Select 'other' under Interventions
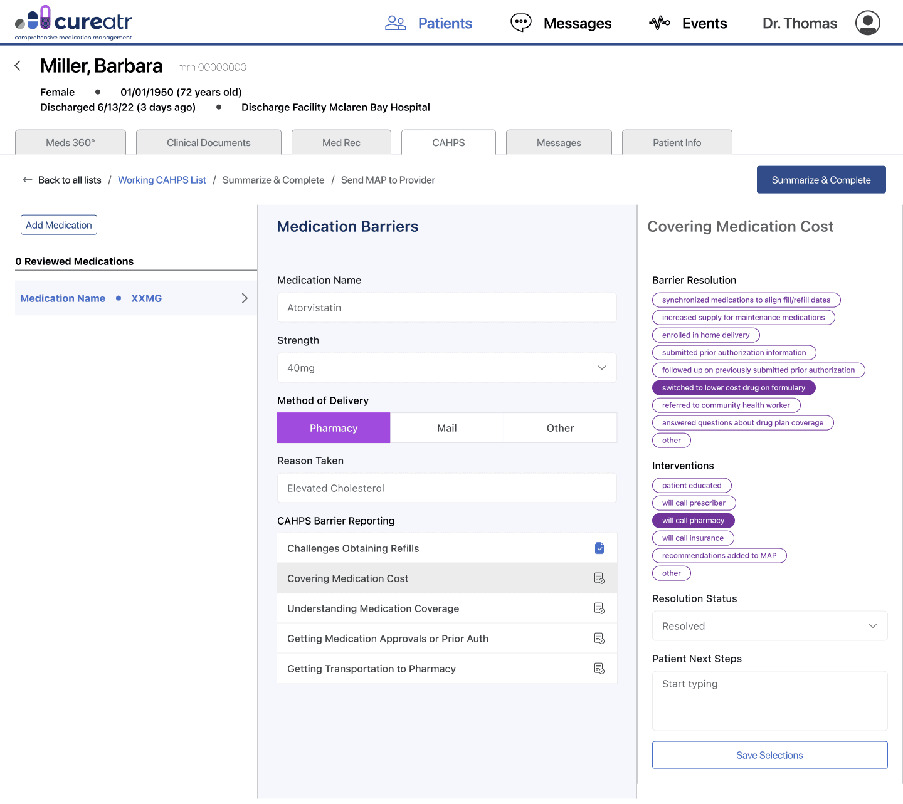Viewport: 903px width, 804px height. (x=672, y=573)
